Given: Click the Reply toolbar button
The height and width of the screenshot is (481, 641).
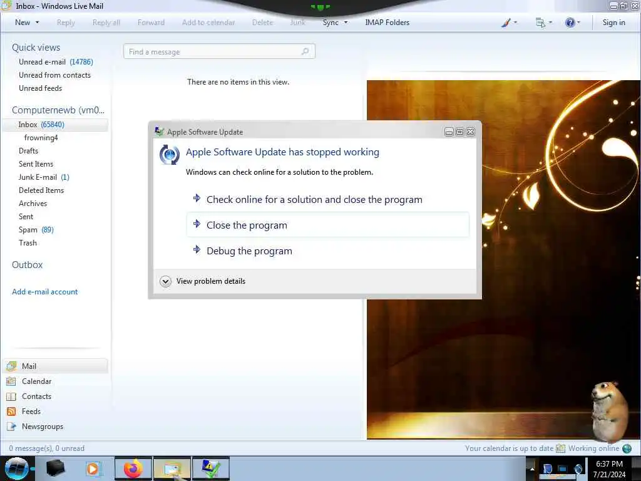Looking at the screenshot, I should (66, 23).
